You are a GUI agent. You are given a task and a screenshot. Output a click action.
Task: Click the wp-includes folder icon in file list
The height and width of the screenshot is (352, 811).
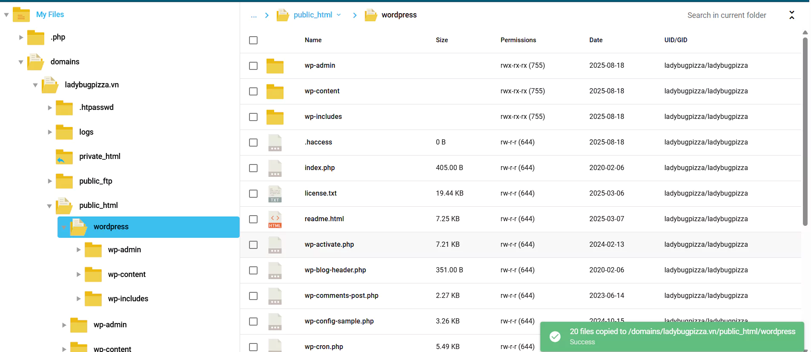(275, 117)
